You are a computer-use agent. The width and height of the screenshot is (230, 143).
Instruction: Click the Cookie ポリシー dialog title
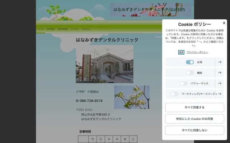(194, 24)
